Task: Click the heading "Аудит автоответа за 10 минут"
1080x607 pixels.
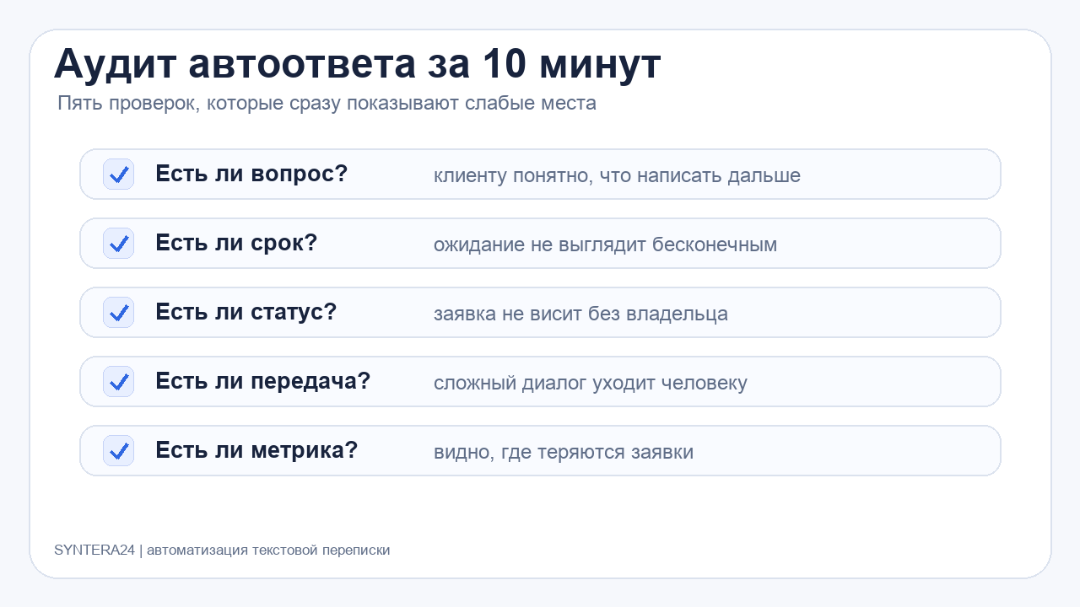Action: click(x=358, y=65)
